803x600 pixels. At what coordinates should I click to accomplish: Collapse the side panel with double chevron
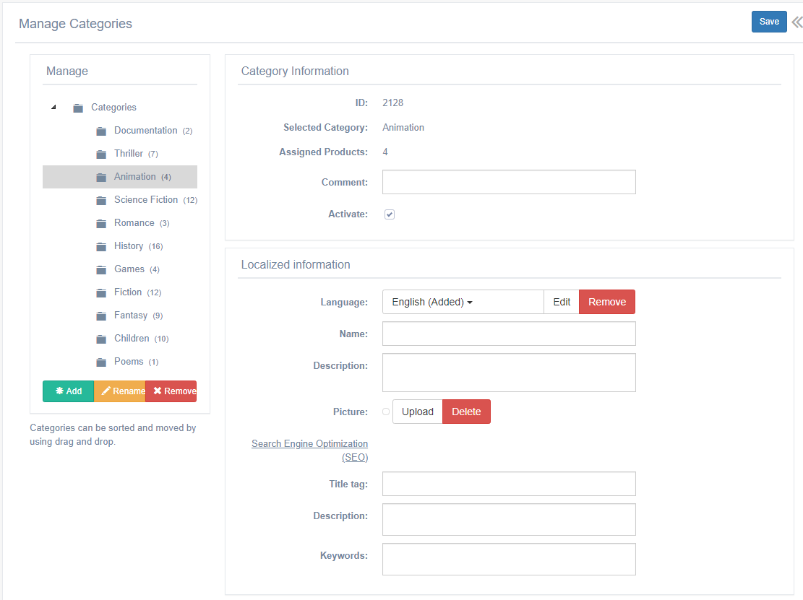coord(796,22)
